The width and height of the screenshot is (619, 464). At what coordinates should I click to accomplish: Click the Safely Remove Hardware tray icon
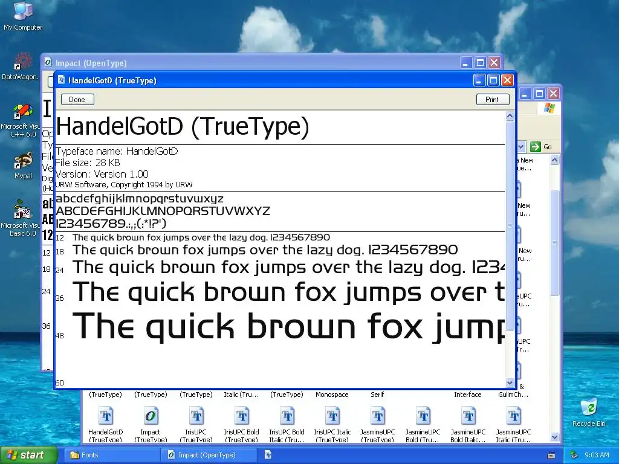(x=574, y=455)
